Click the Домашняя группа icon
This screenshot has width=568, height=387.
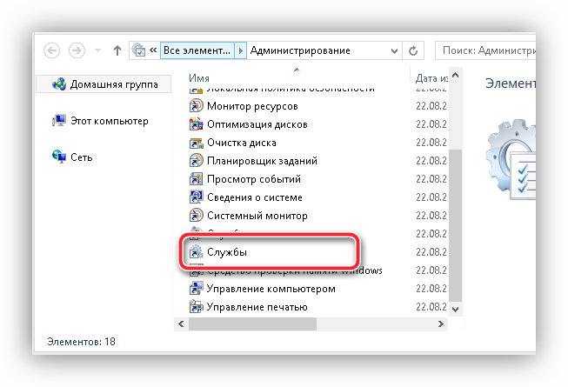point(58,84)
